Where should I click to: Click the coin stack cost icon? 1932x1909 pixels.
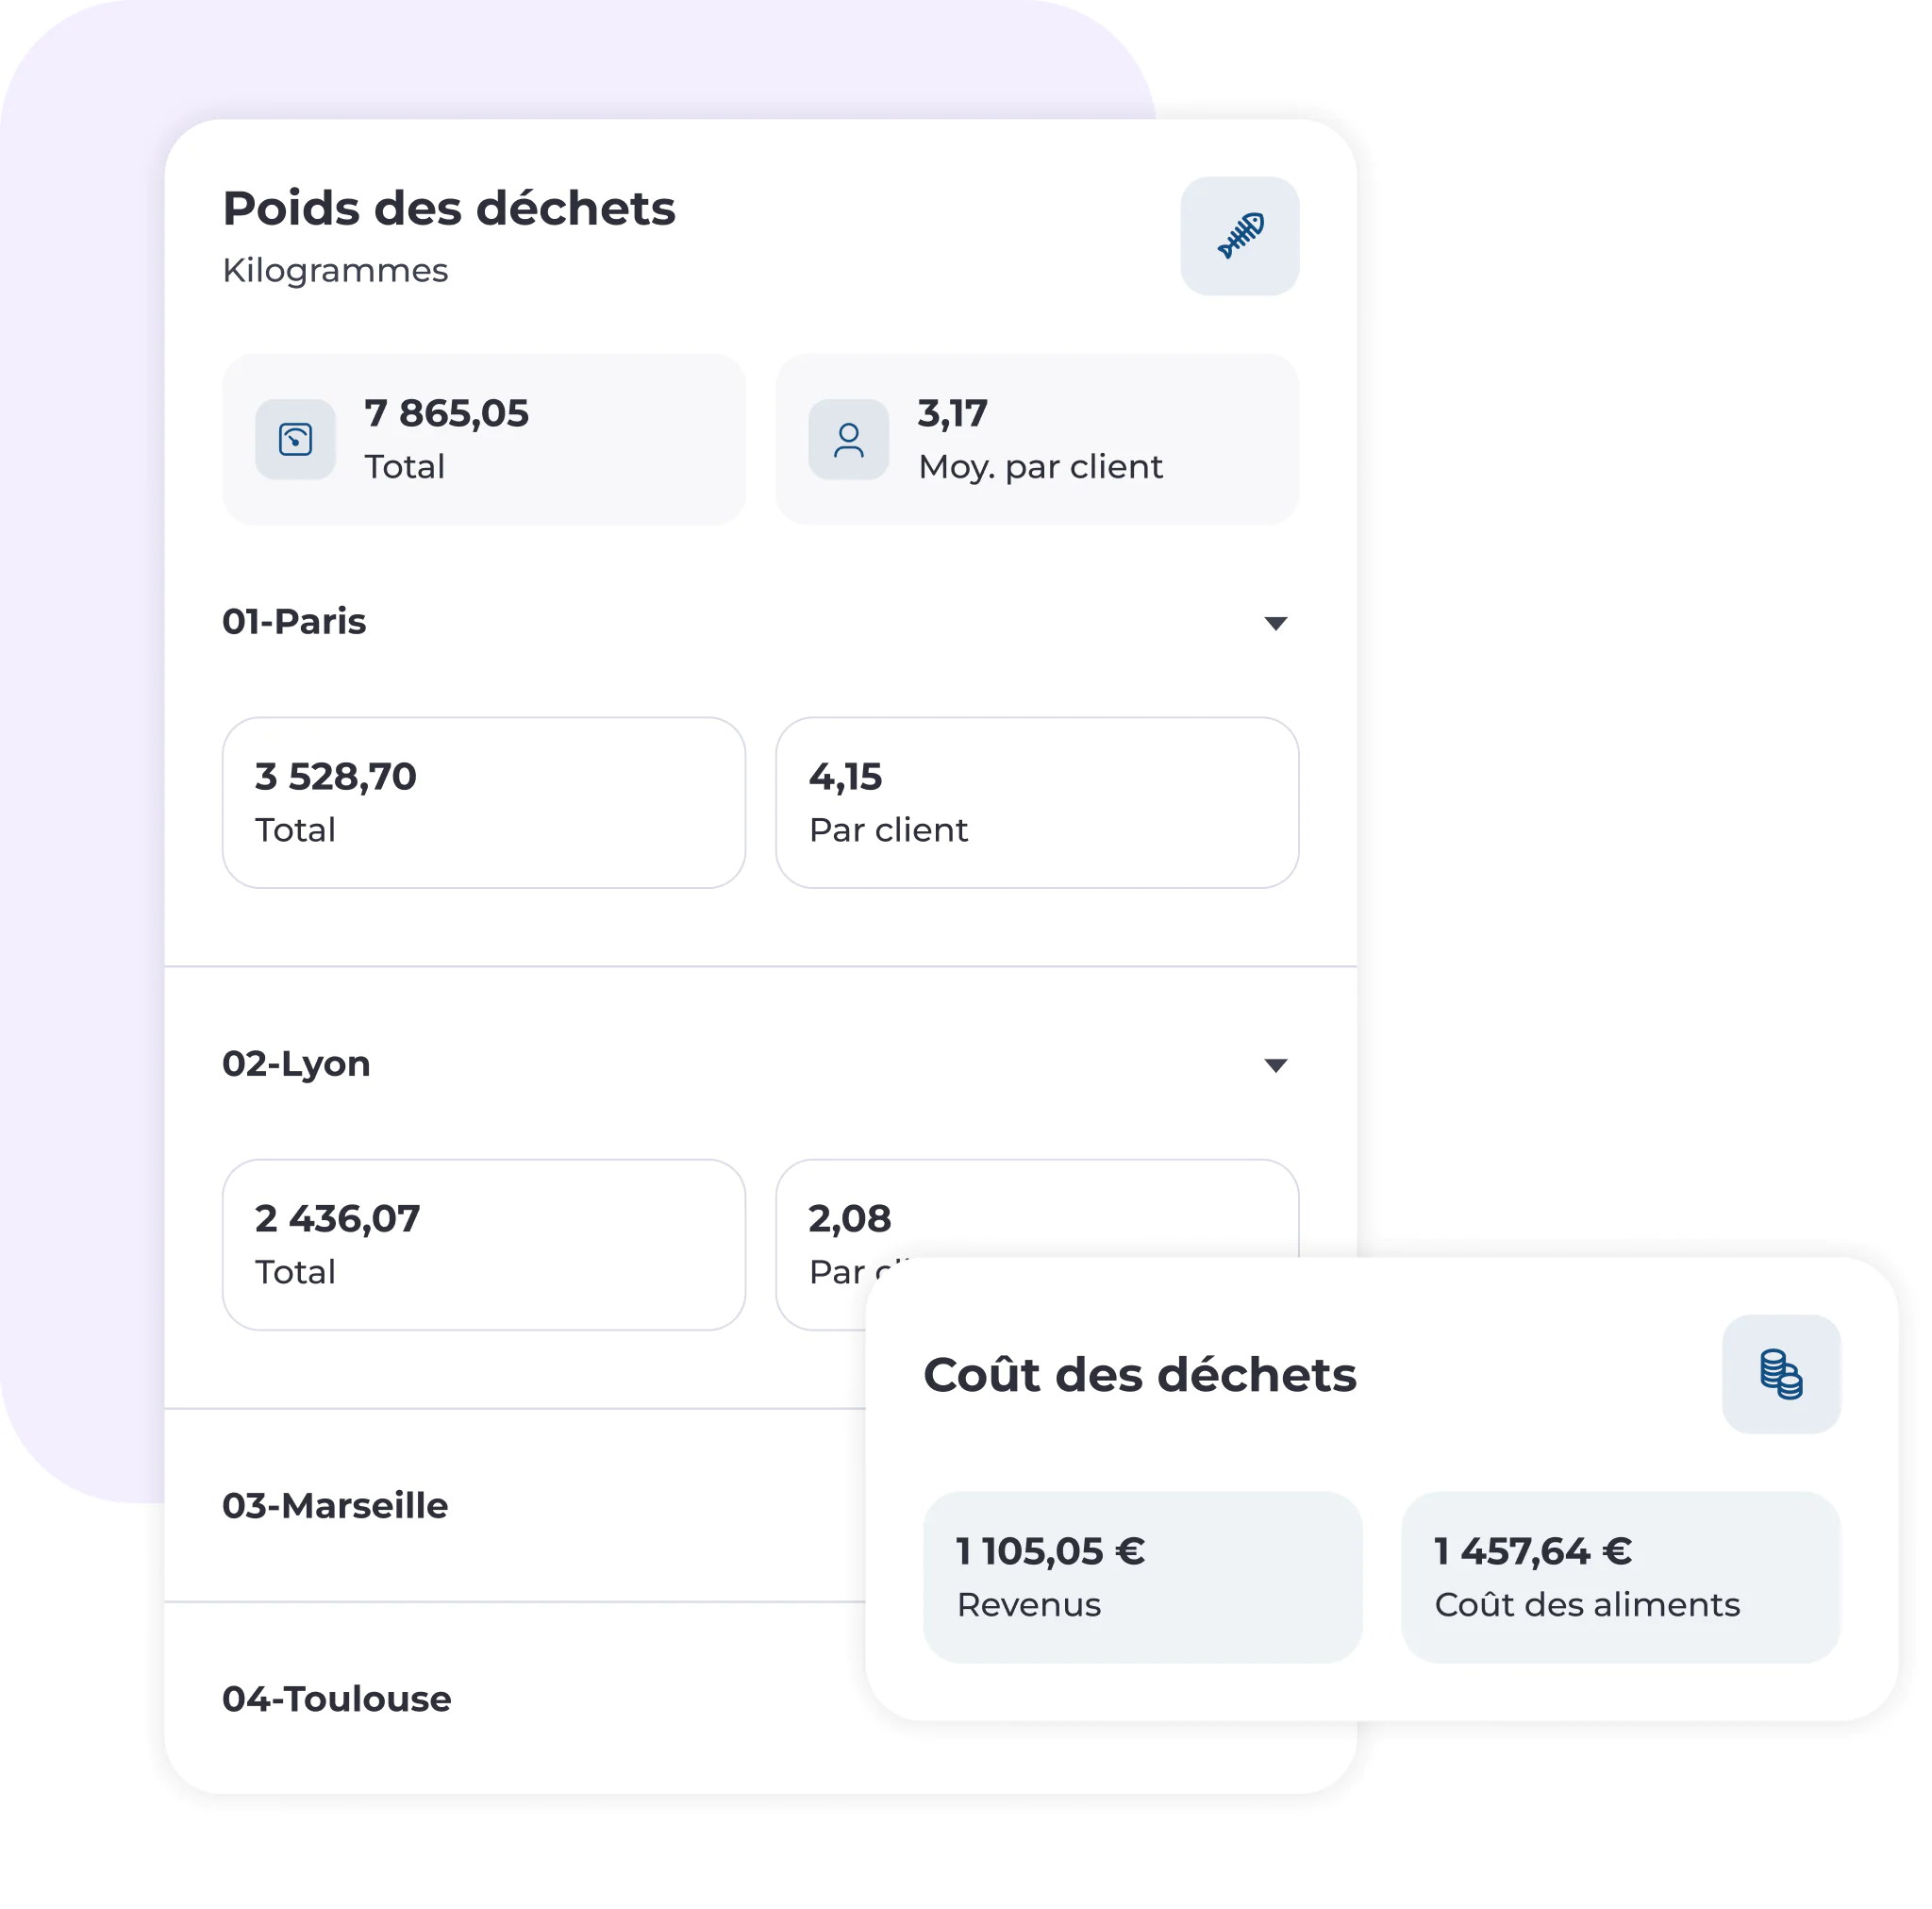click(x=1780, y=1374)
